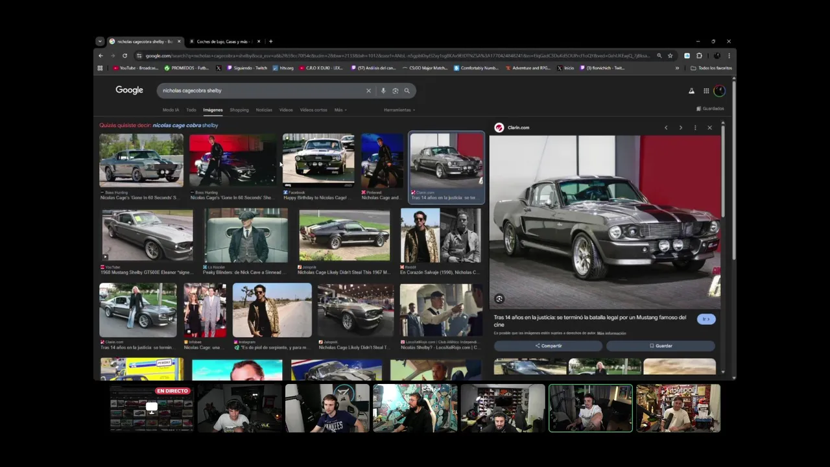The height and width of the screenshot is (467, 830).
Task: Click the 'Ir' visit button
Action: (706, 319)
